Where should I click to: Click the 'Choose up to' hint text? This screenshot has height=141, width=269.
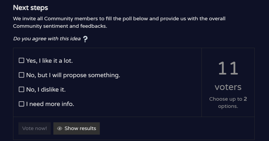pyautogui.click(x=226, y=99)
